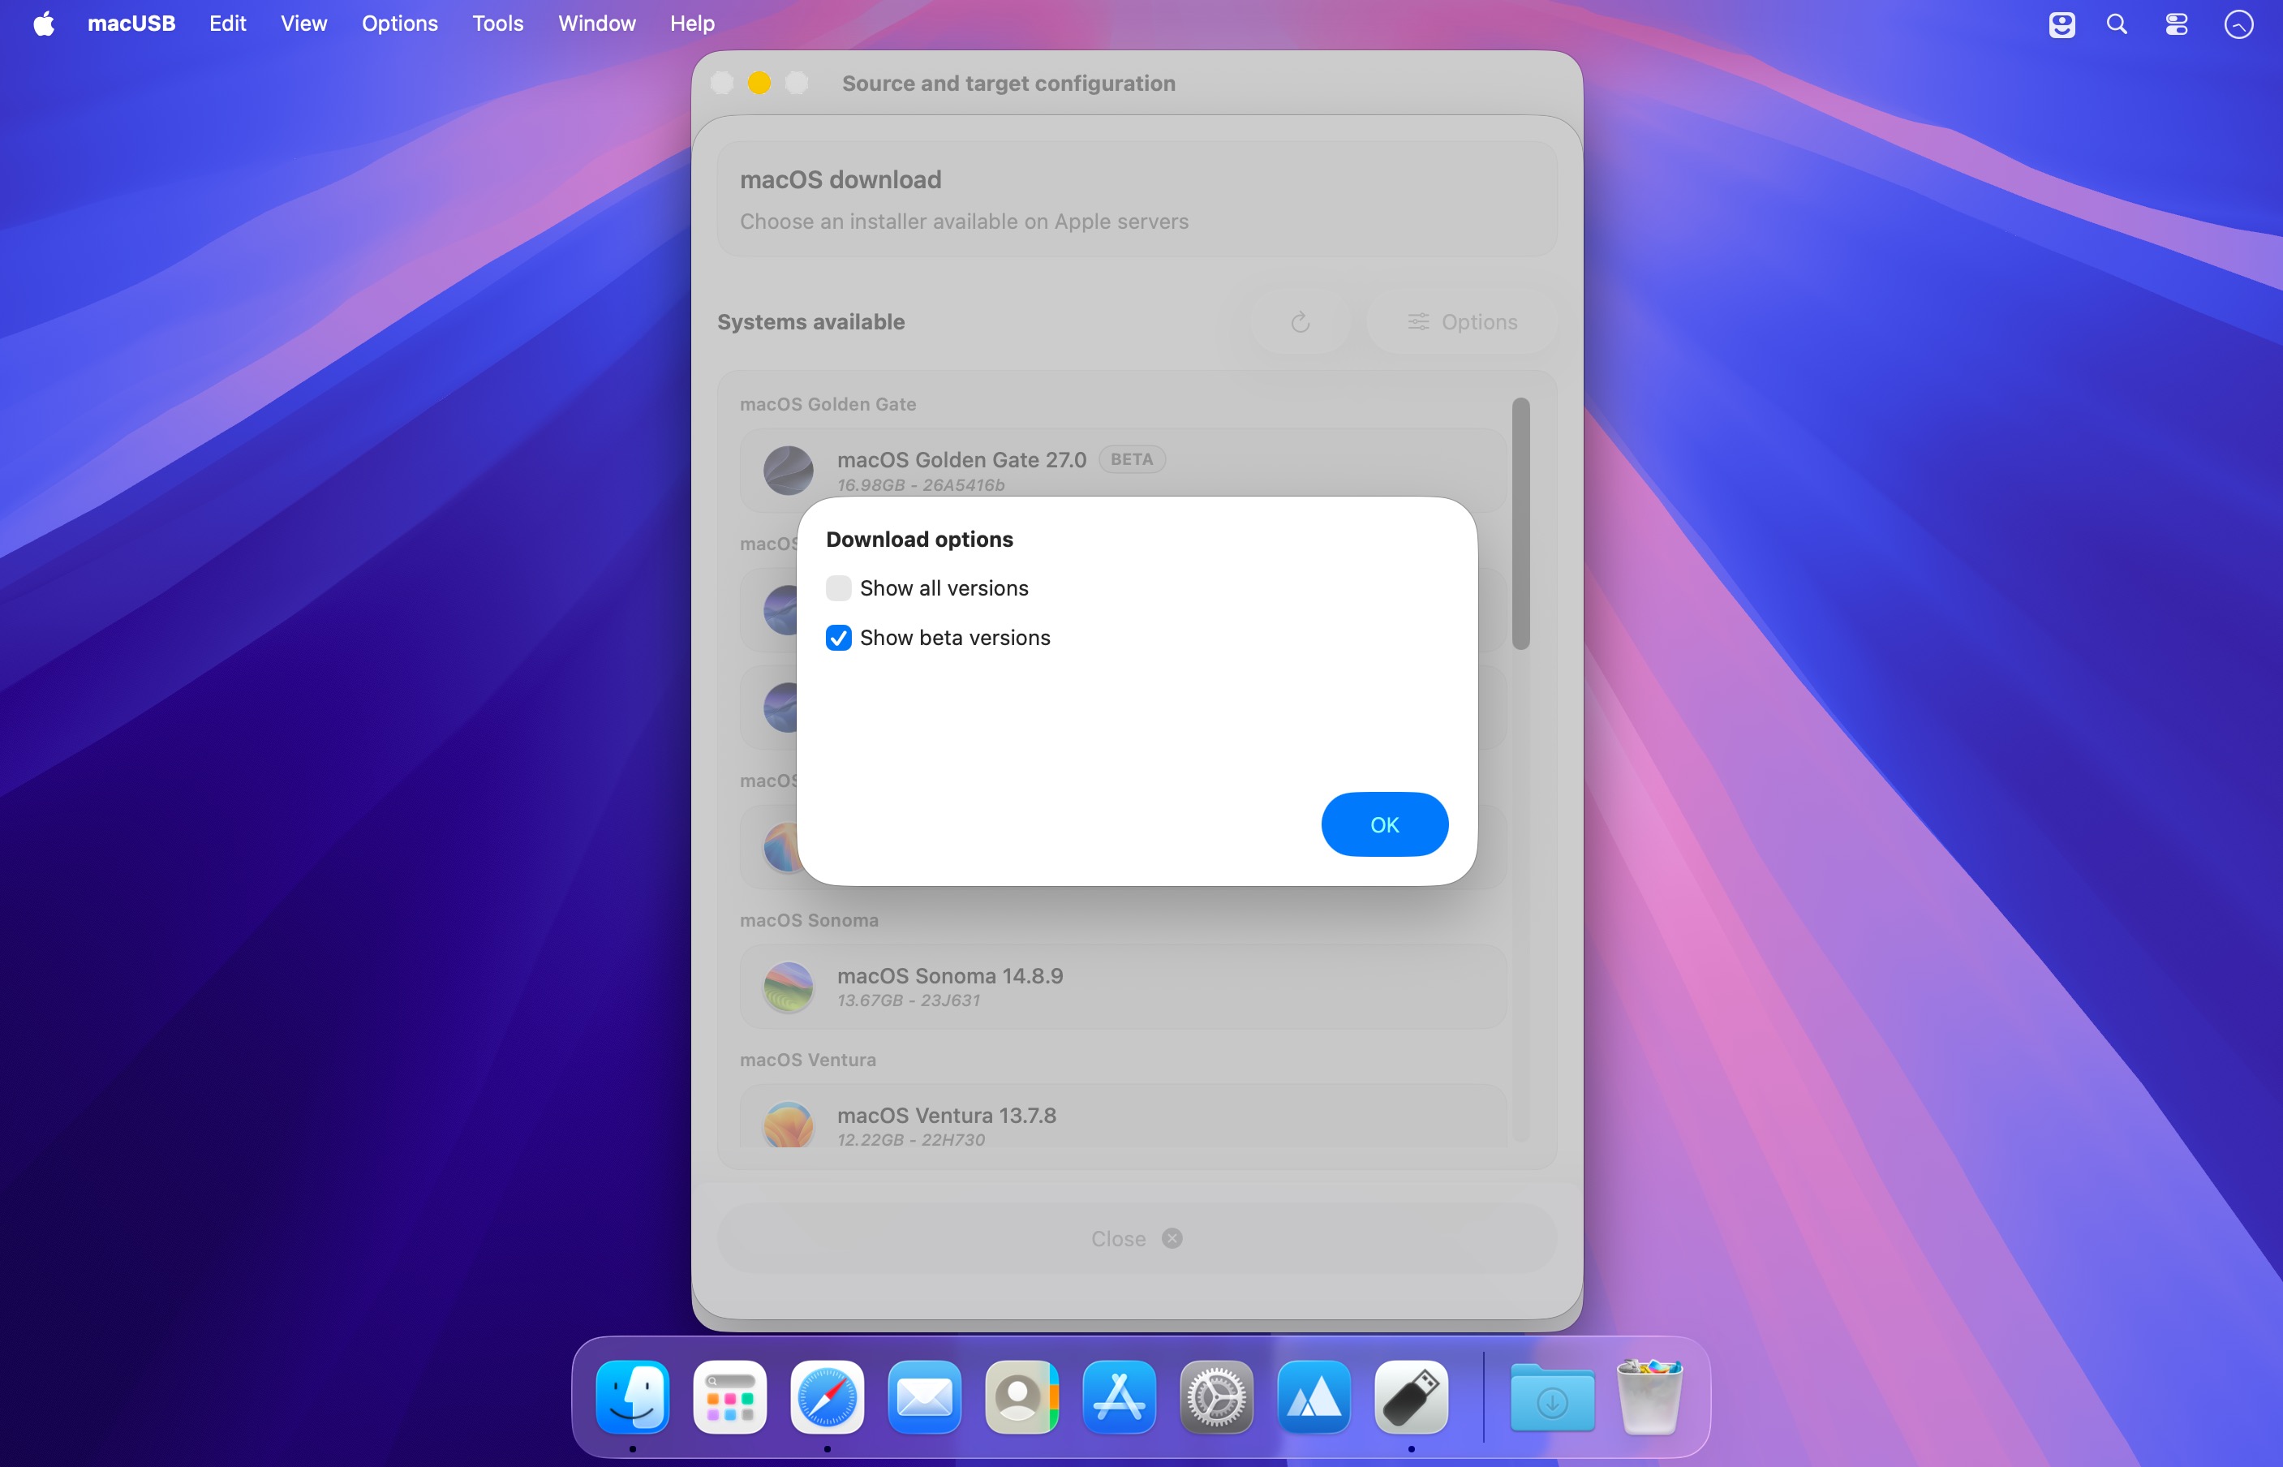
Task: Click the systems list scrollbar
Action: click(x=1520, y=524)
